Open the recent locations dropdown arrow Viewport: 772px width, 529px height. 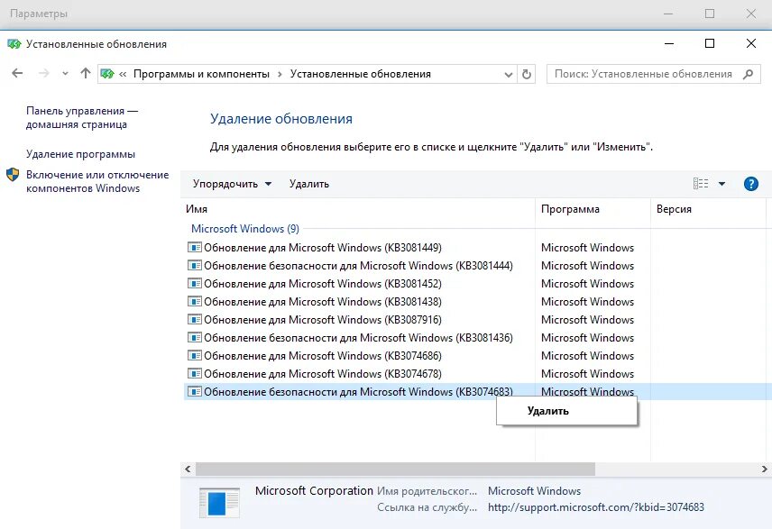pyautogui.click(x=65, y=74)
